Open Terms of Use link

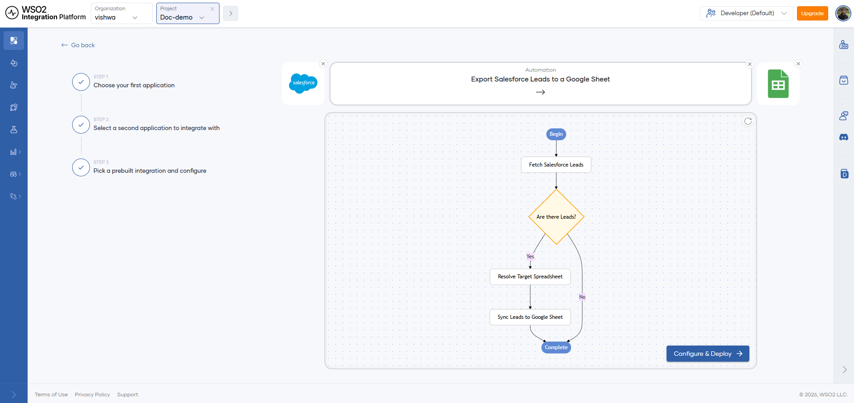(x=51, y=395)
